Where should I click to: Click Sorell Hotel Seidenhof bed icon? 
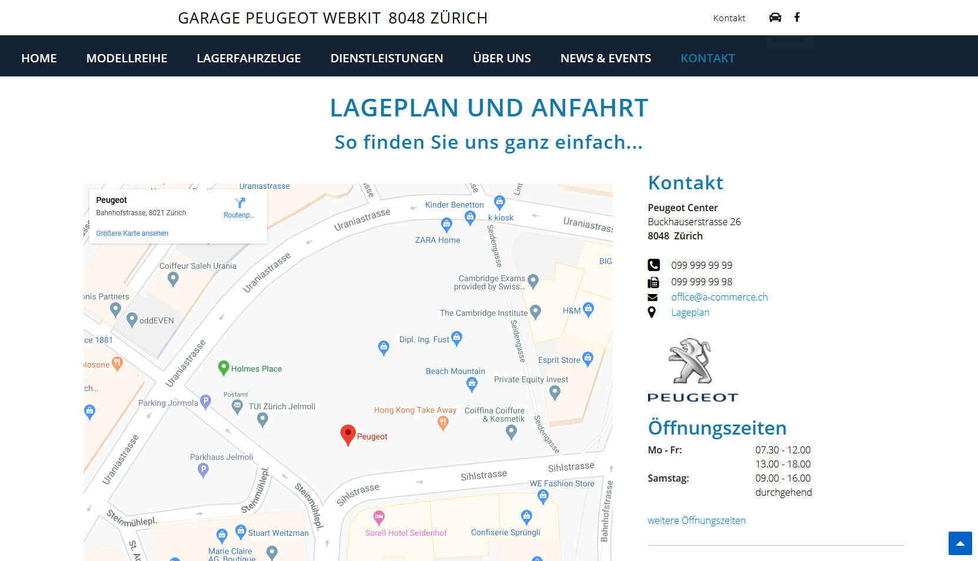[379, 517]
